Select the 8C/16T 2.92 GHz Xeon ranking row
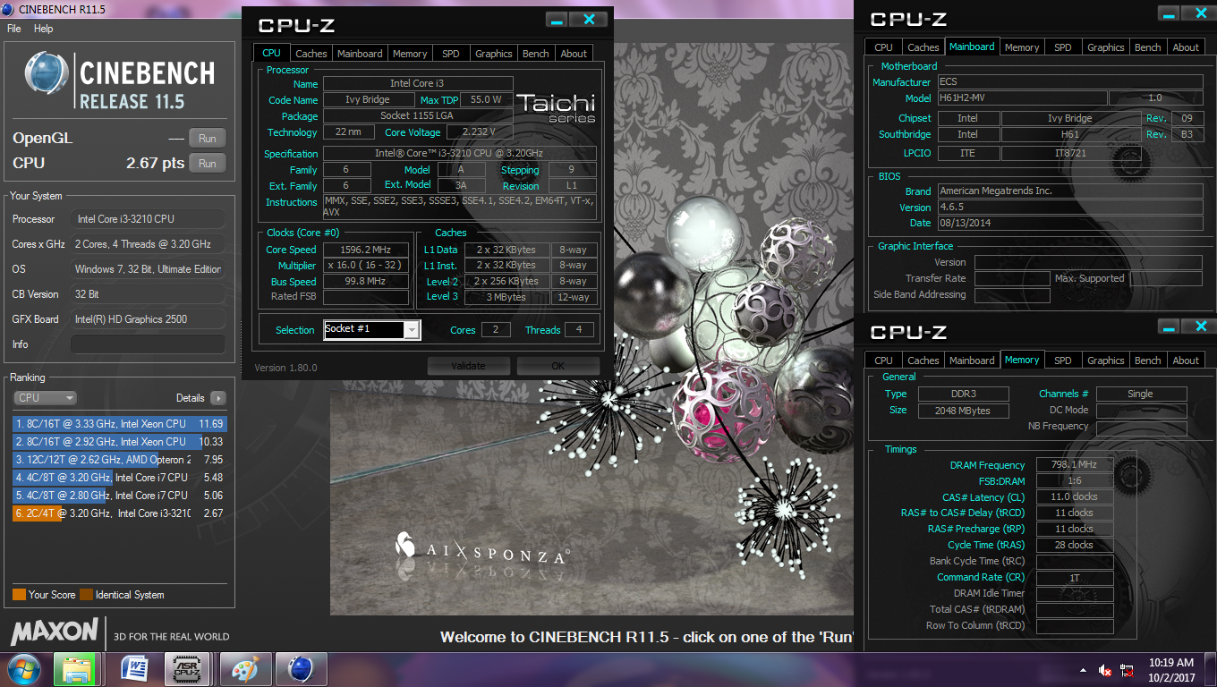This screenshot has width=1217, height=687. 120,442
